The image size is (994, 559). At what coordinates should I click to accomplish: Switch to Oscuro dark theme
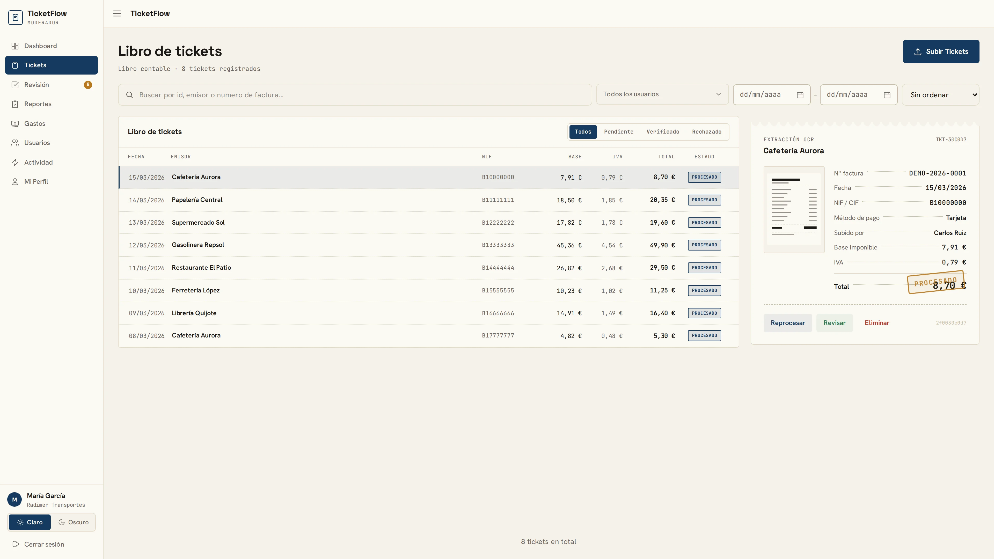(x=73, y=522)
